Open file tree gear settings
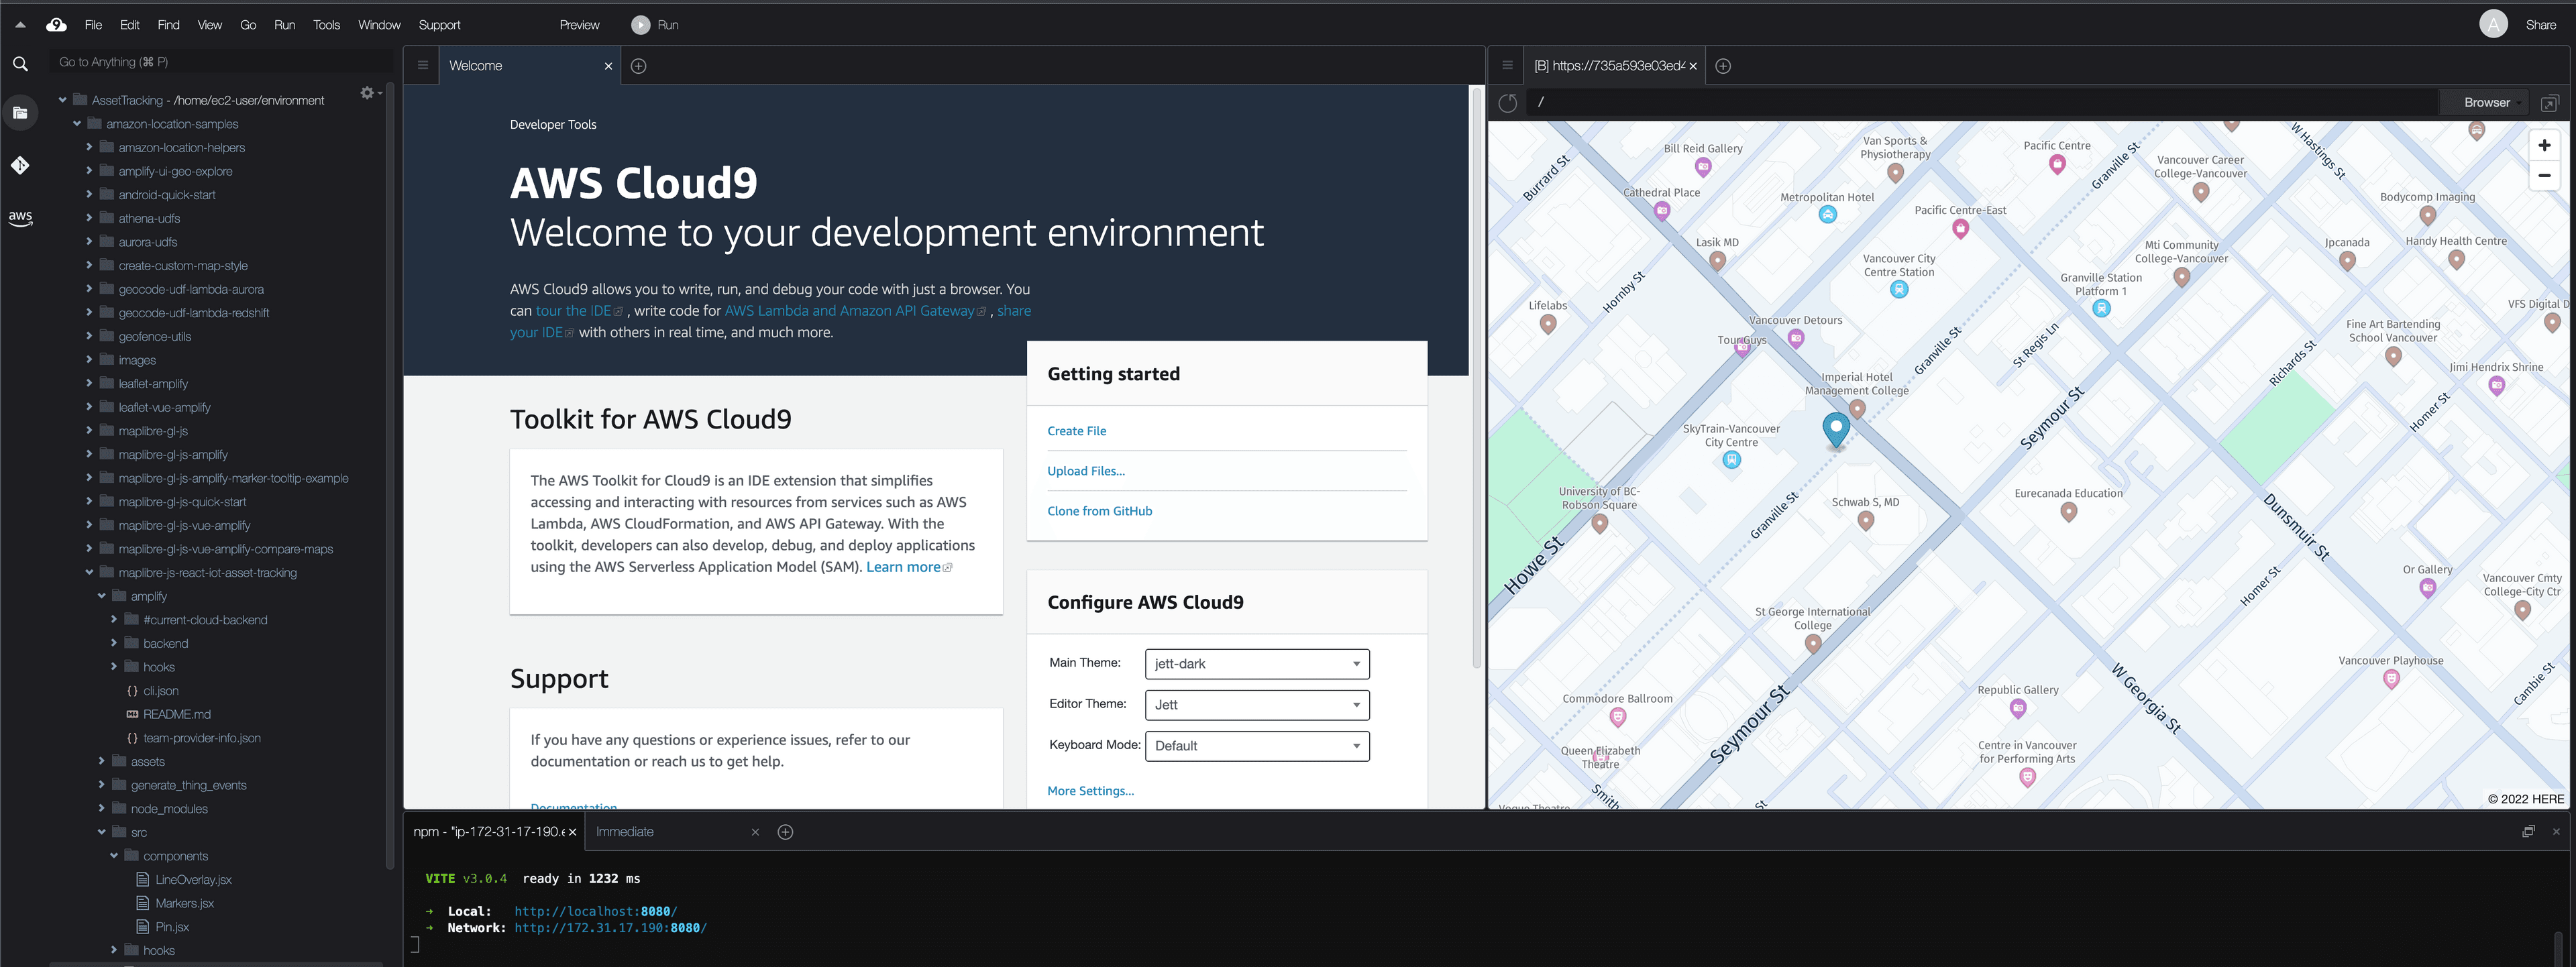2576x967 pixels. pyautogui.click(x=368, y=93)
